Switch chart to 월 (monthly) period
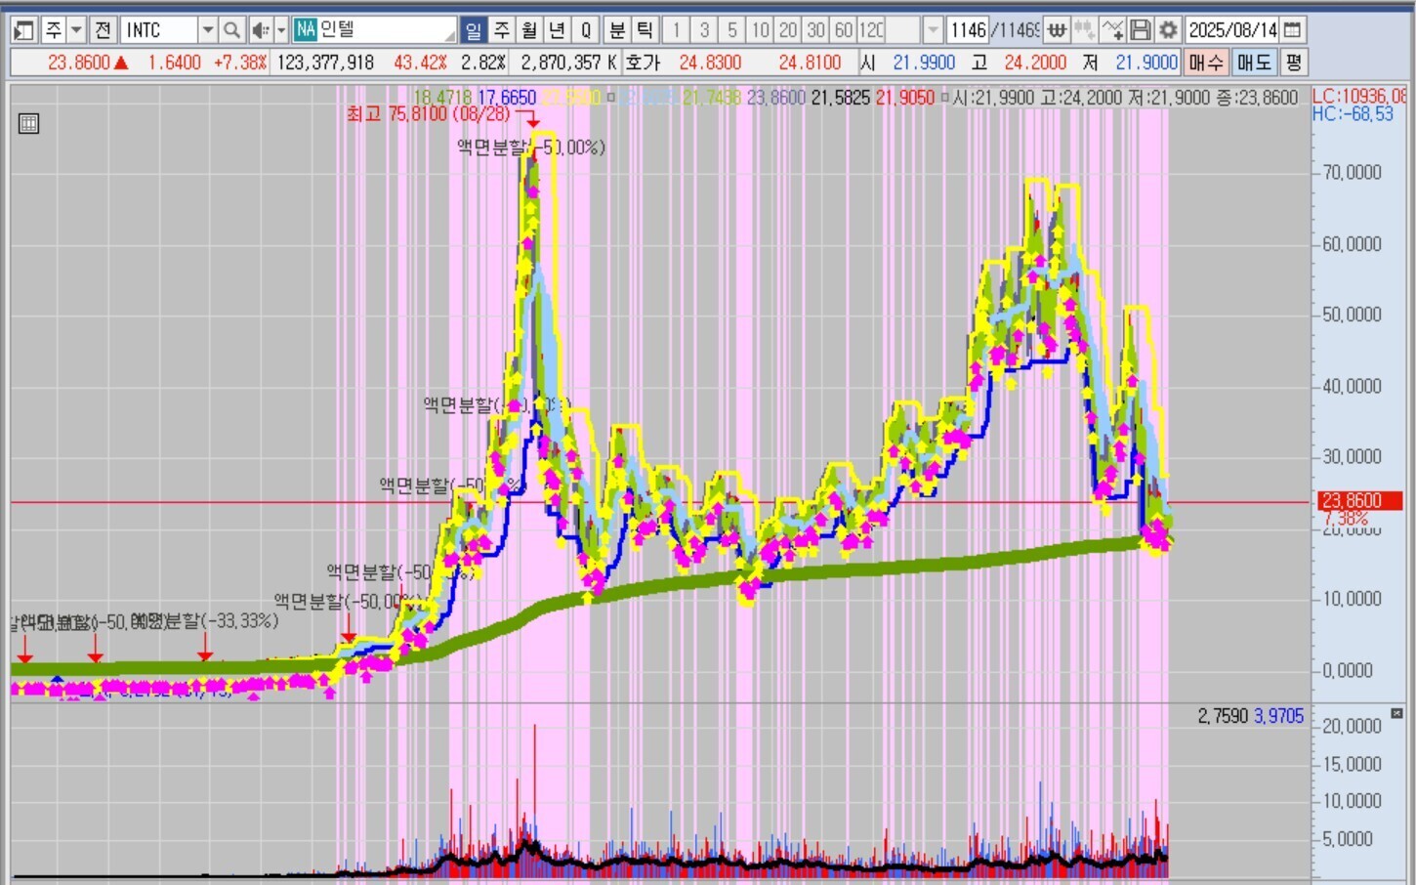The height and width of the screenshot is (885, 1416). (529, 30)
